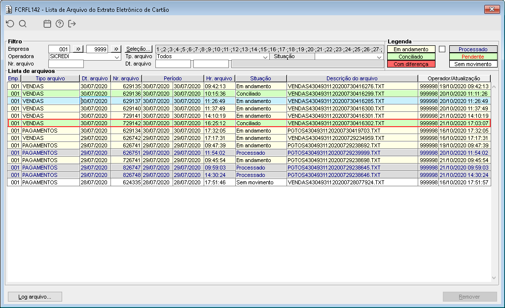
Task: Select file number 826748
Action: click(249, 175)
